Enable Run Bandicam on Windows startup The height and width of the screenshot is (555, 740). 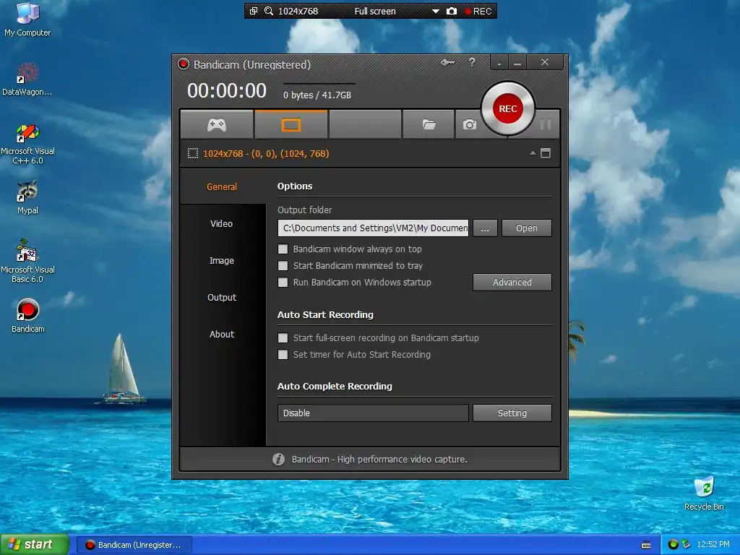[283, 283]
